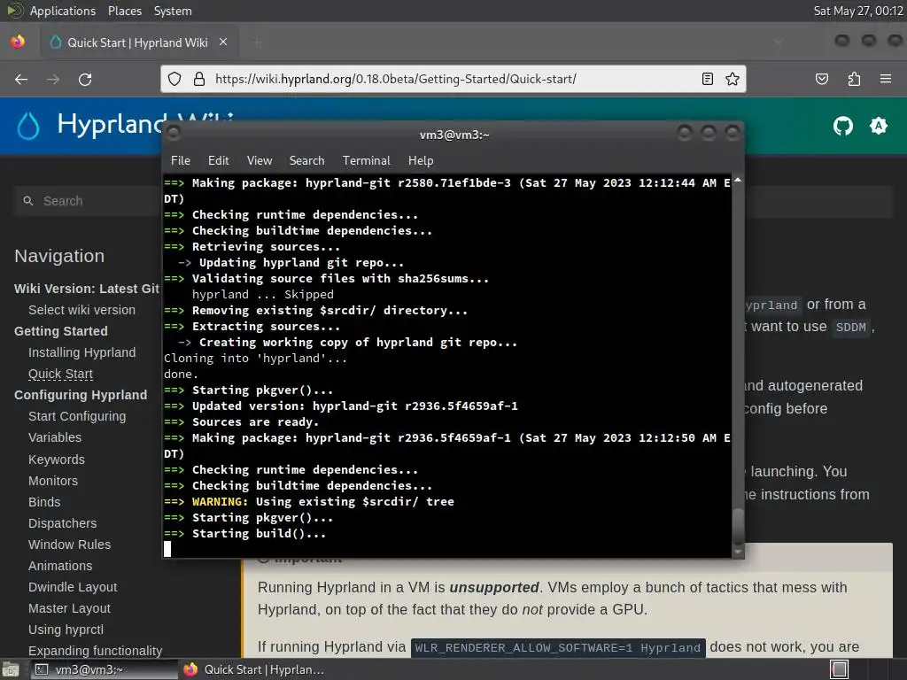Toggle reader view icon in address bar
Screen dimensions: 907x680
coord(708,79)
